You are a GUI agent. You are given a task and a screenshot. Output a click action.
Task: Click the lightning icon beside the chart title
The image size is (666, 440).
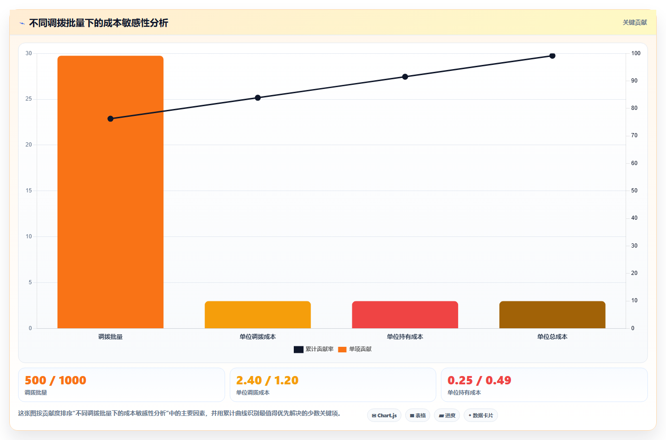(22, 23)
